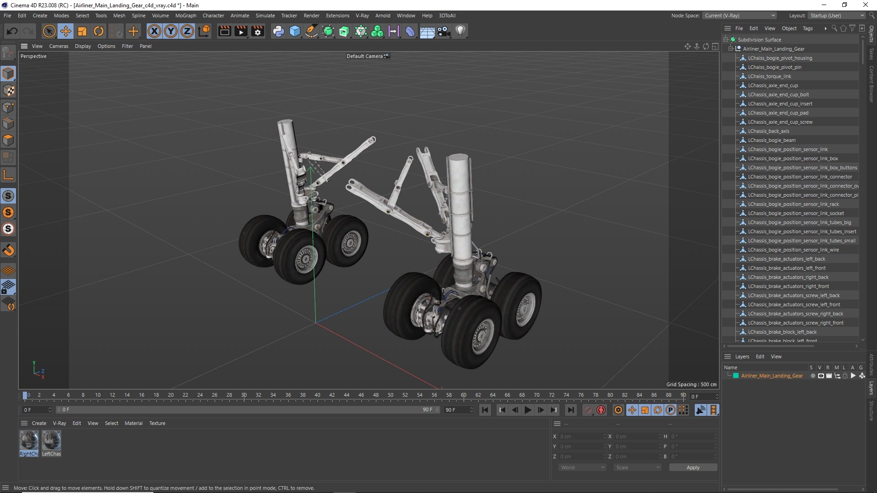The width and height of the screenshot is (877, 493).
Task: Open the Layout Startup dropdown
Action: tap(837, 16)
